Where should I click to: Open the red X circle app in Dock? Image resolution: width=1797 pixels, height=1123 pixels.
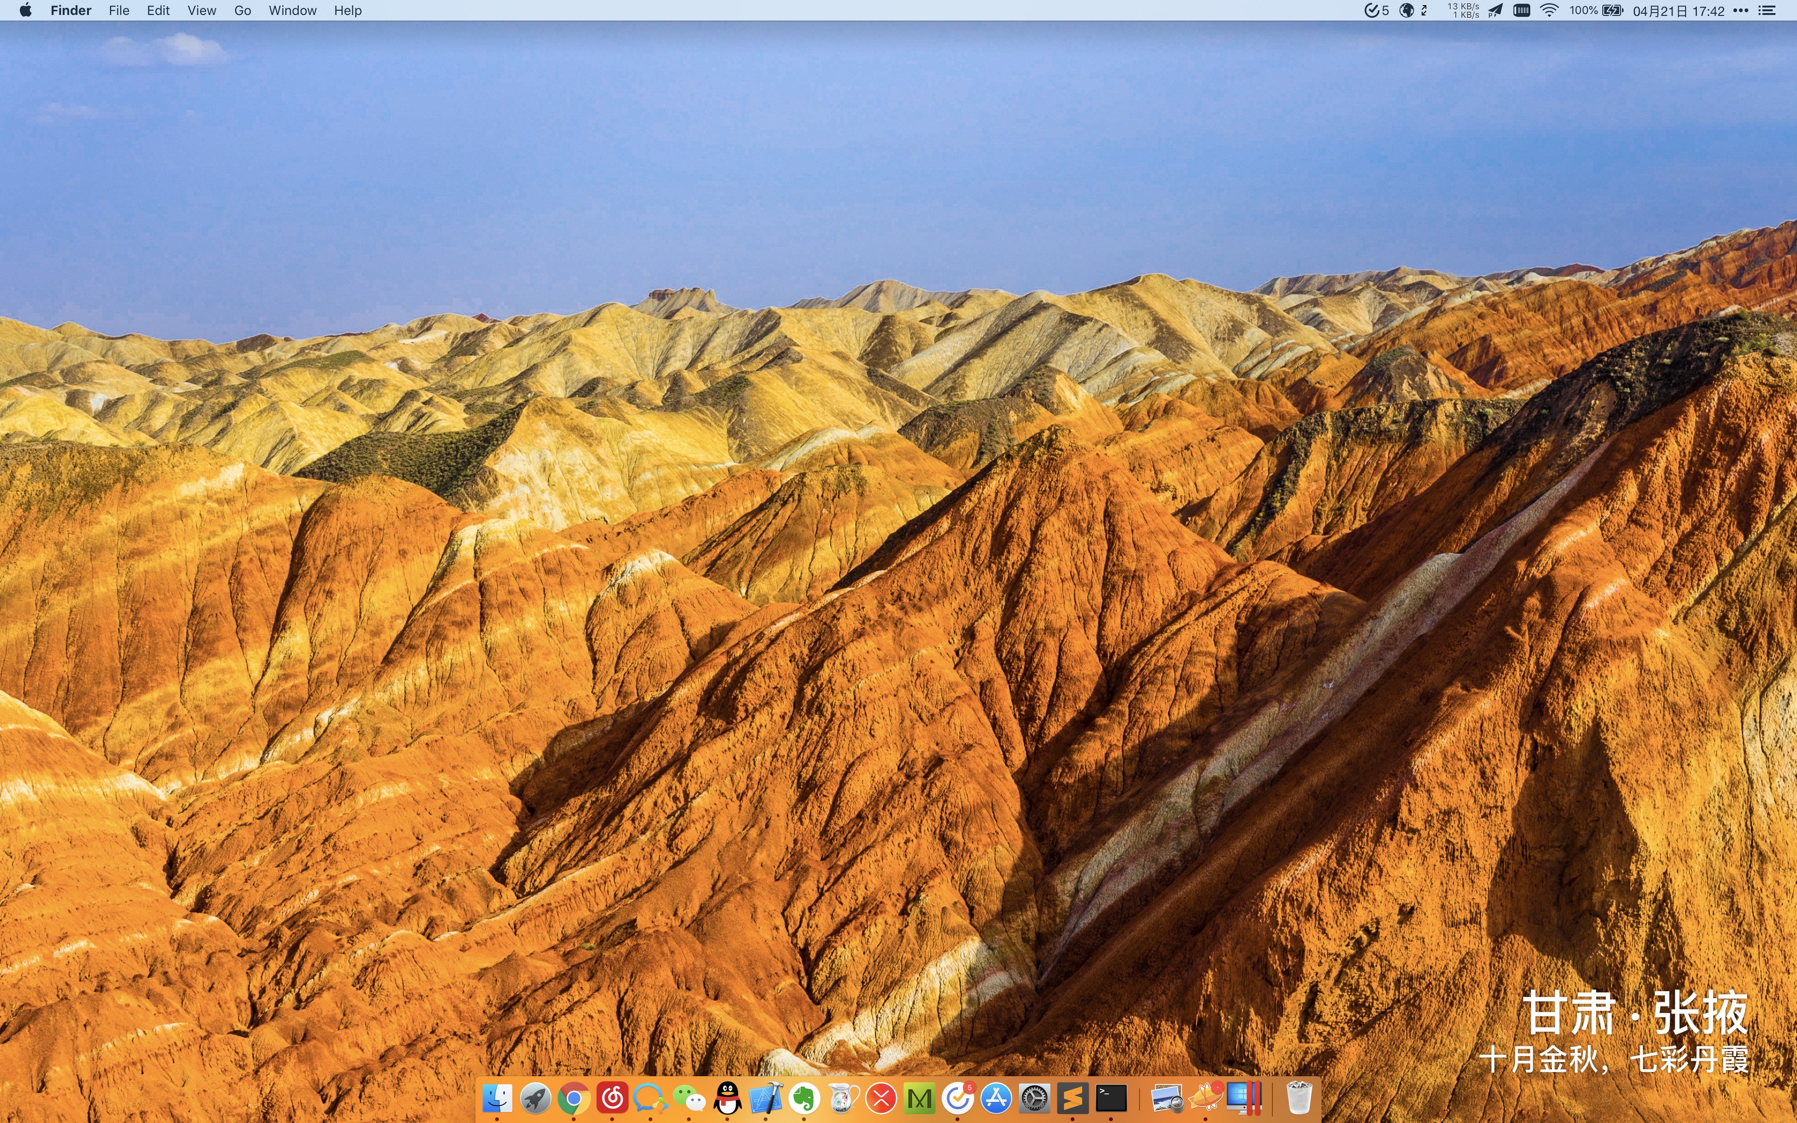pyautogui.click(x=882, y=1098)
